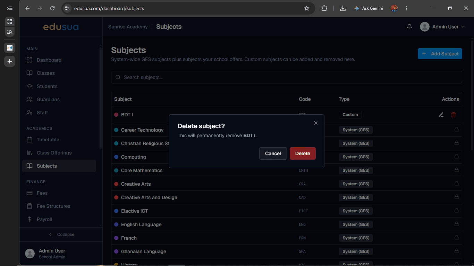
Task: Click the Type column header
Action: (344, 99)
